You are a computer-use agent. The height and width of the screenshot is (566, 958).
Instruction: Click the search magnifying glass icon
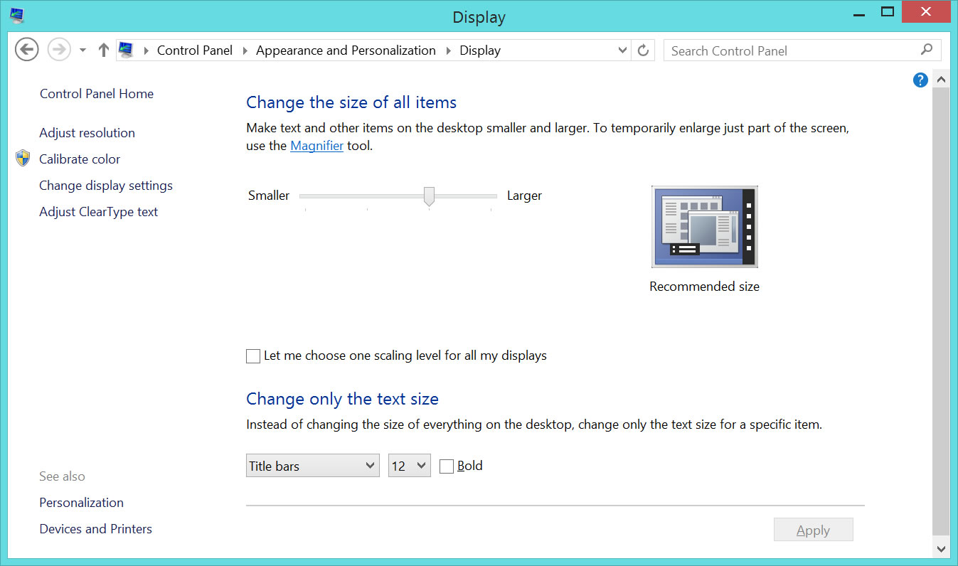[x=926, y=50]
